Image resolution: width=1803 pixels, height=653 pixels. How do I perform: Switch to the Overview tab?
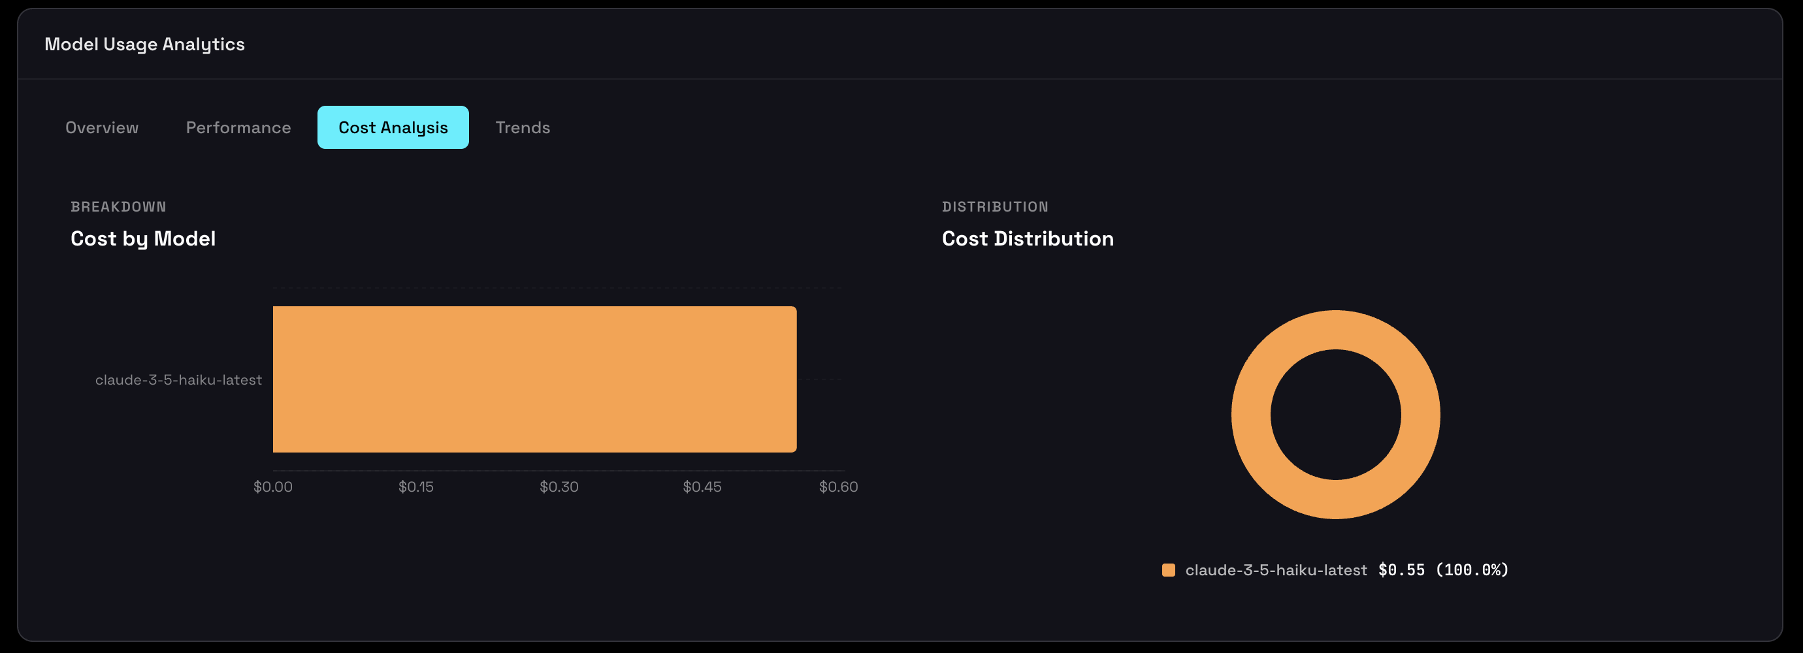(101, 127)
